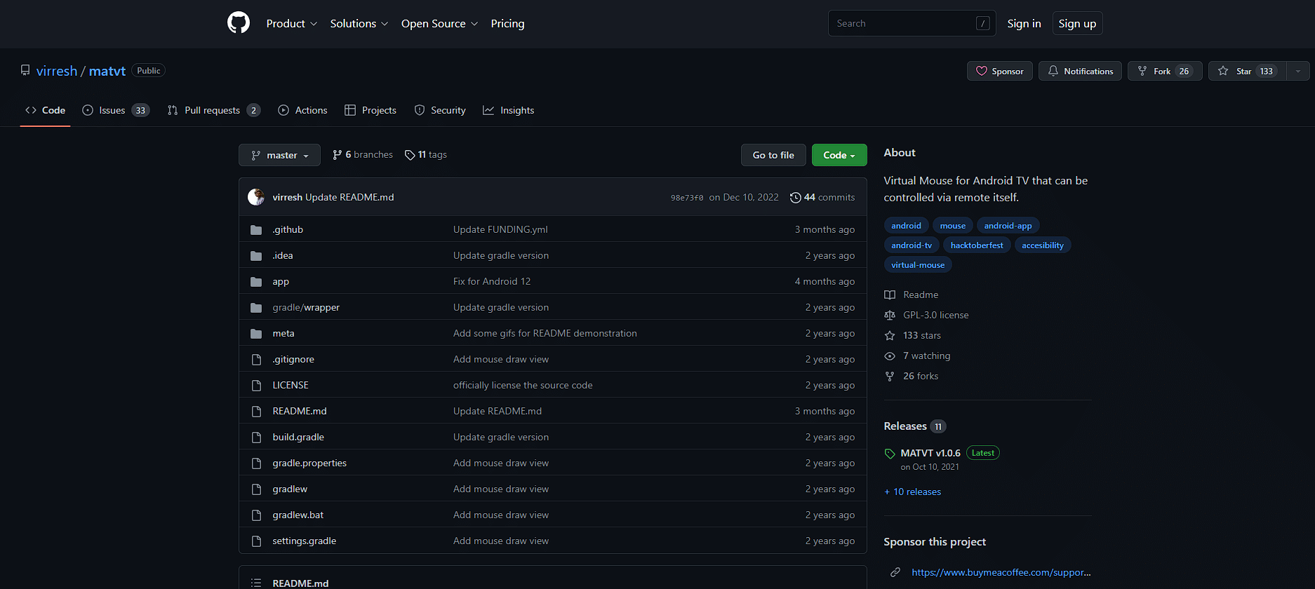Open the 'Fix for Android 12' commit message
Image resolution: width=1315 pixels, height=589 pixels.
tap(492, 281)
